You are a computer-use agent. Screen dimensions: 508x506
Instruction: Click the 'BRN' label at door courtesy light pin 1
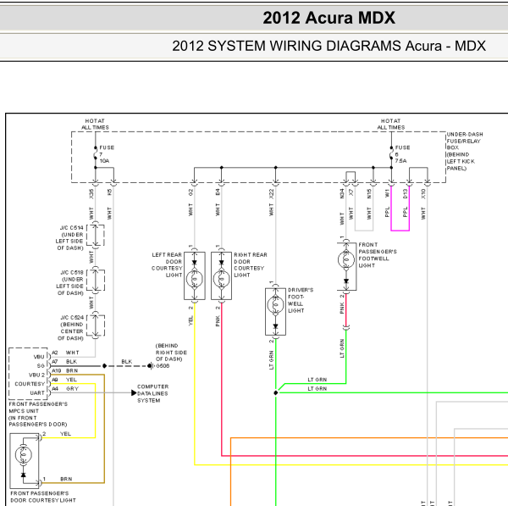(x=66, y=479)
